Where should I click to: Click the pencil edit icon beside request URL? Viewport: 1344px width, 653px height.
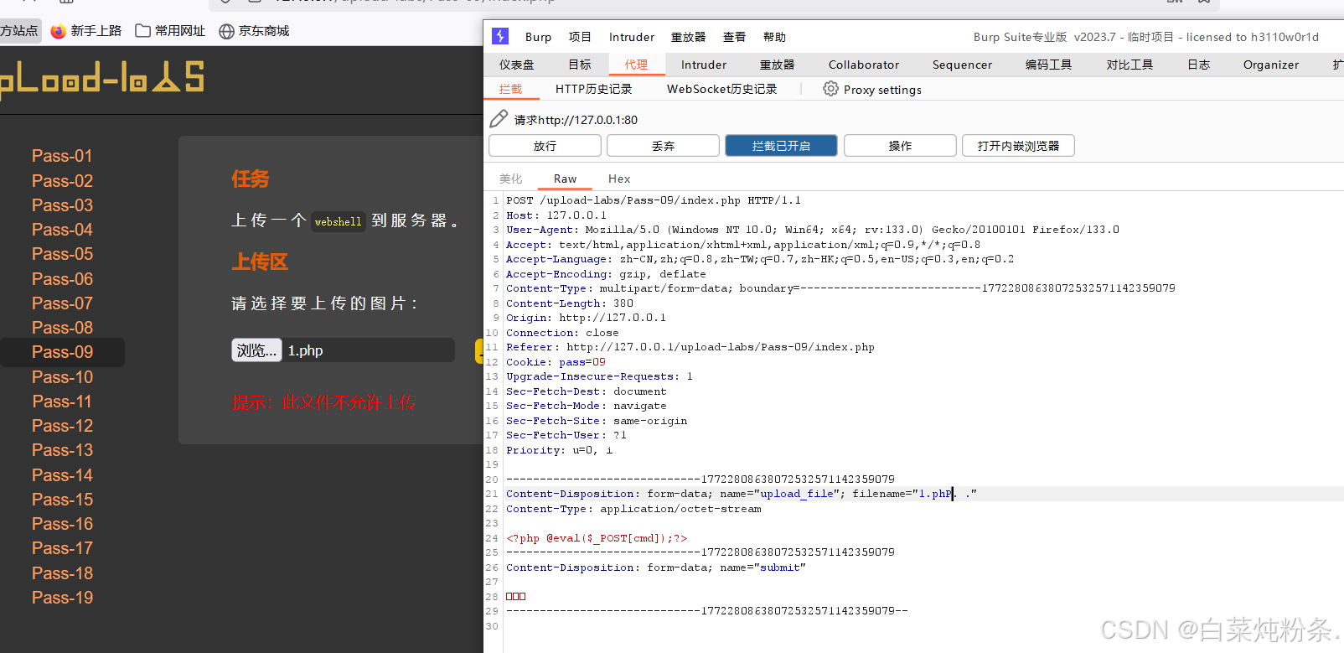point(499,119)
